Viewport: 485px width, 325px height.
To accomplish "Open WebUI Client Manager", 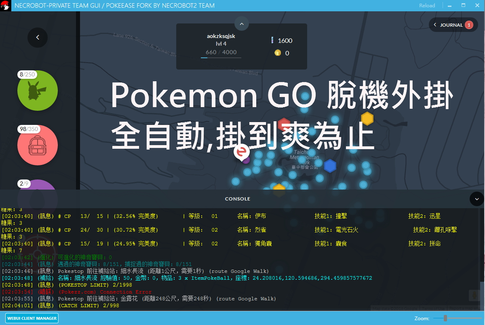I will pos(32,318).
